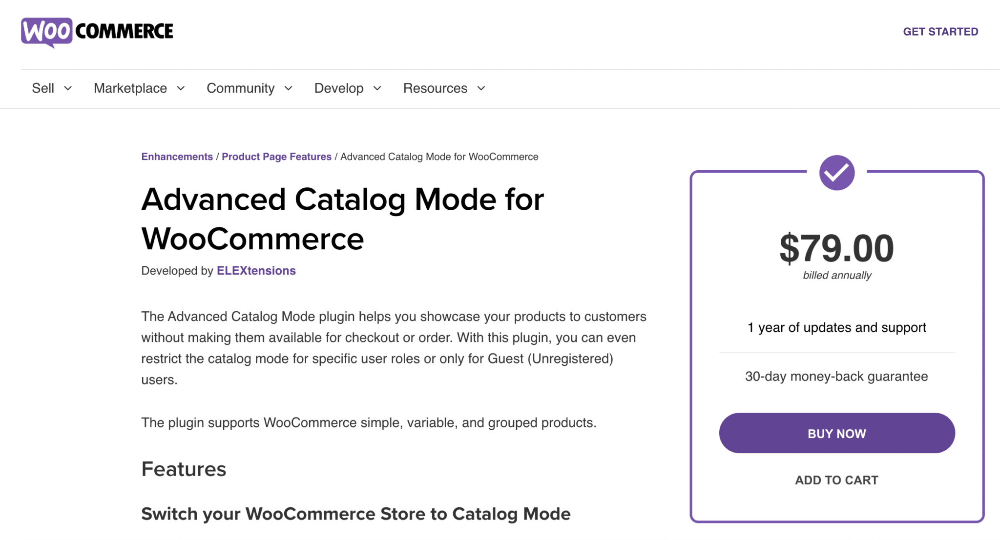Select the Develop menu item
The image size is (1000, 540).
tap(339, 88)
